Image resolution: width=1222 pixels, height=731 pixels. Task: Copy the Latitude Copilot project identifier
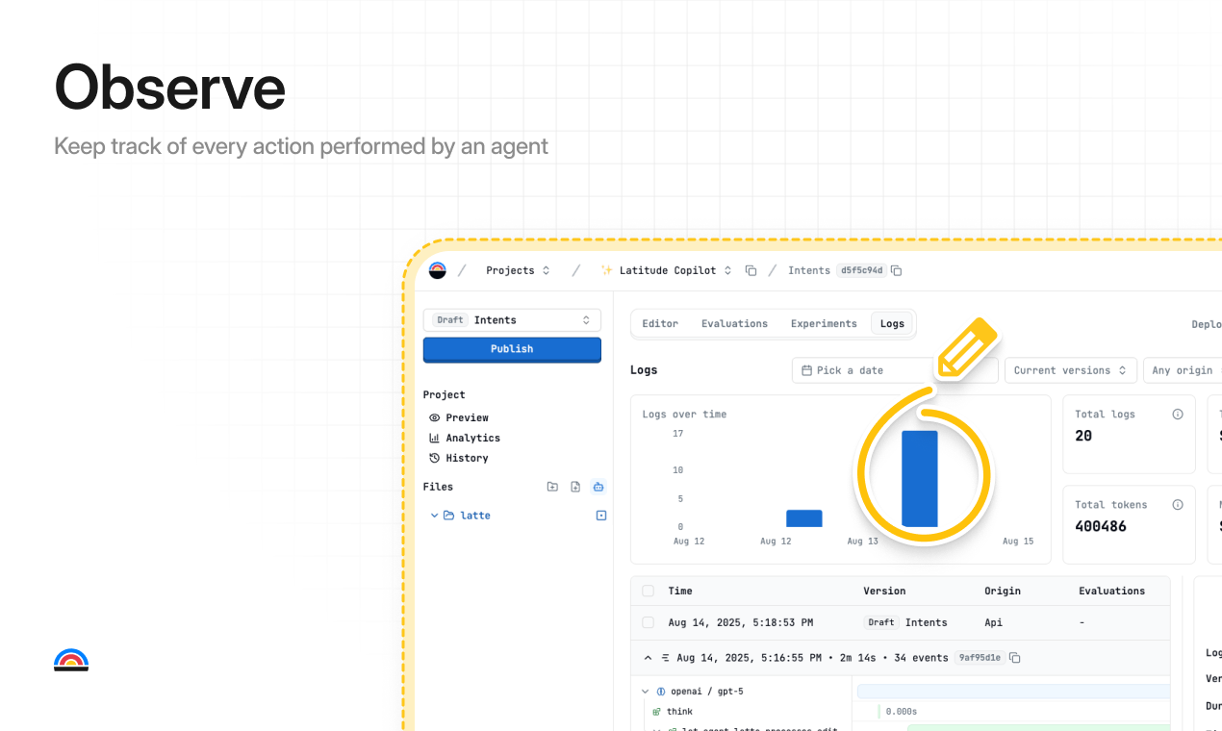pyautogui.click(x=751, y=270)
